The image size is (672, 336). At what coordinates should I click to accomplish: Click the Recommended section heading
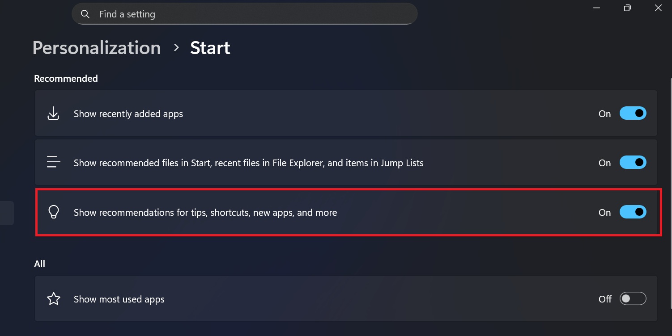[x=66, y=78]
